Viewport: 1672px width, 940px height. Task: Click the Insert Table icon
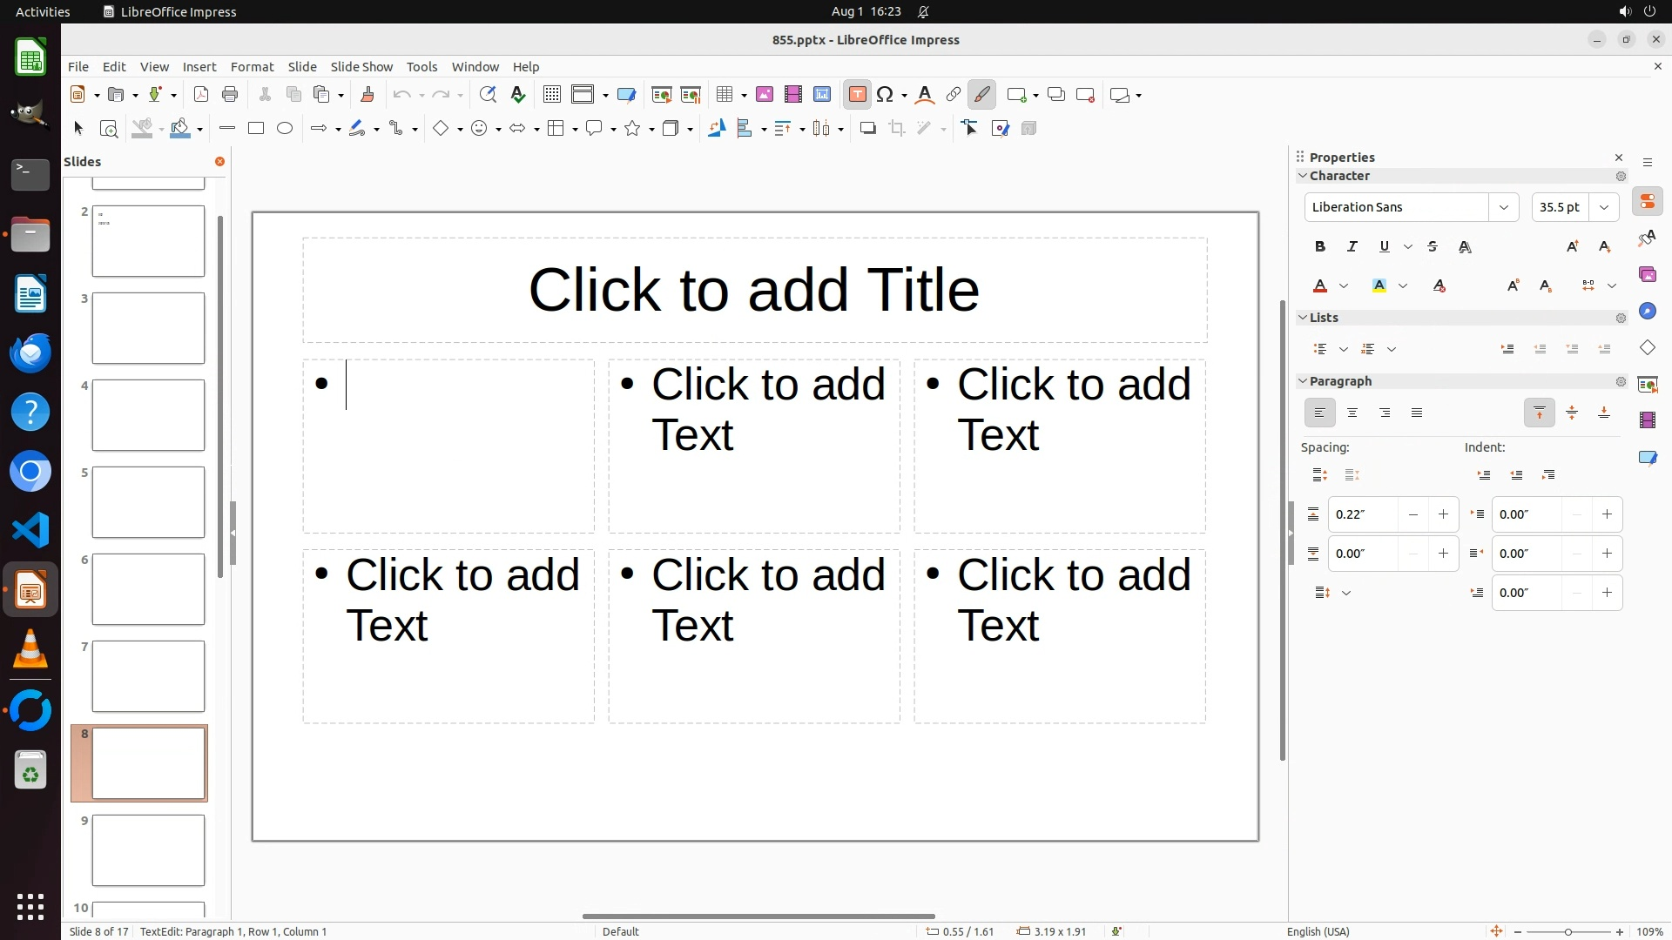point(724,95)
